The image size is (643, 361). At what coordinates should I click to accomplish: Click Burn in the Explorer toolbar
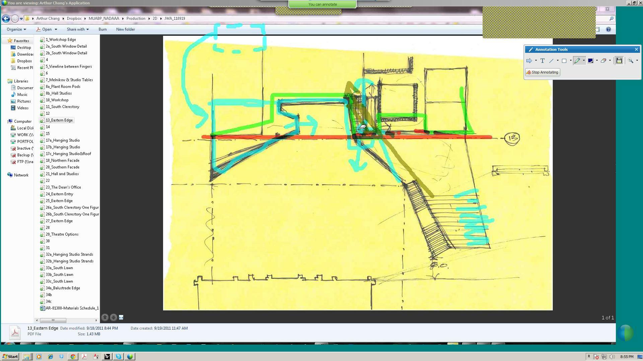[x=102, y=29]
